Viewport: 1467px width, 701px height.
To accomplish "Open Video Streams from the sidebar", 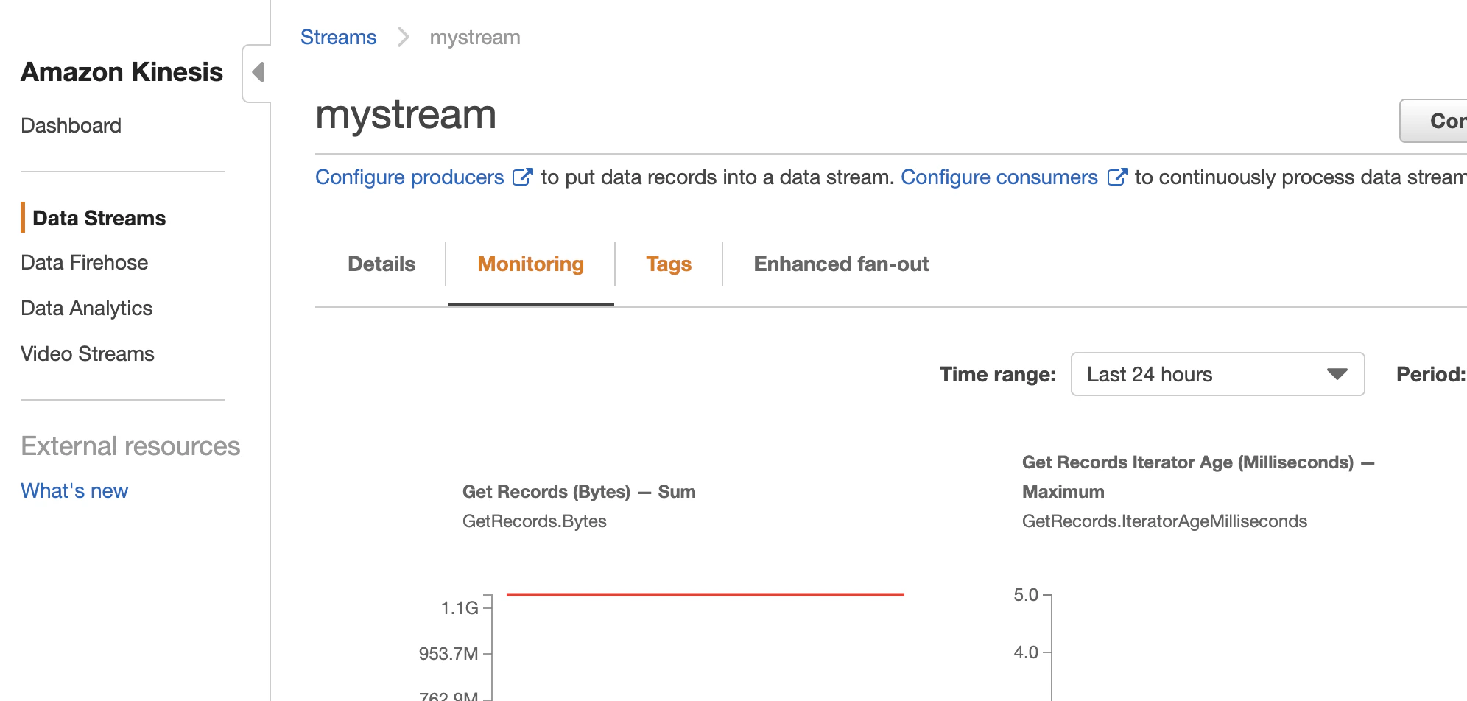I will click(87, 354).
